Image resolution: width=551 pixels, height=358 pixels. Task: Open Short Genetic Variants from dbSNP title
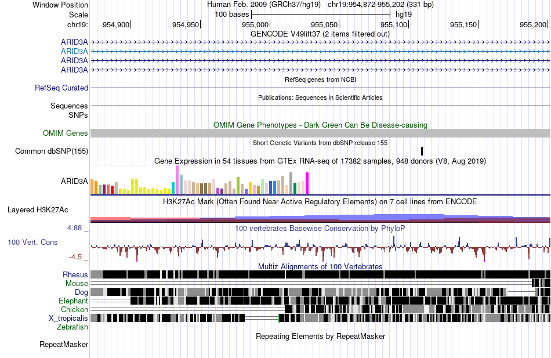(x=320, y=143)
